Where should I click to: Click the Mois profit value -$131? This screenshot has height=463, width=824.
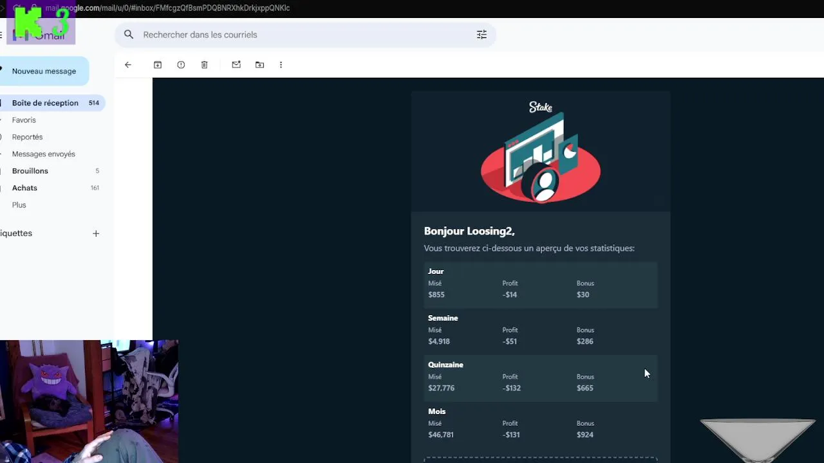(x=512, y=435)
